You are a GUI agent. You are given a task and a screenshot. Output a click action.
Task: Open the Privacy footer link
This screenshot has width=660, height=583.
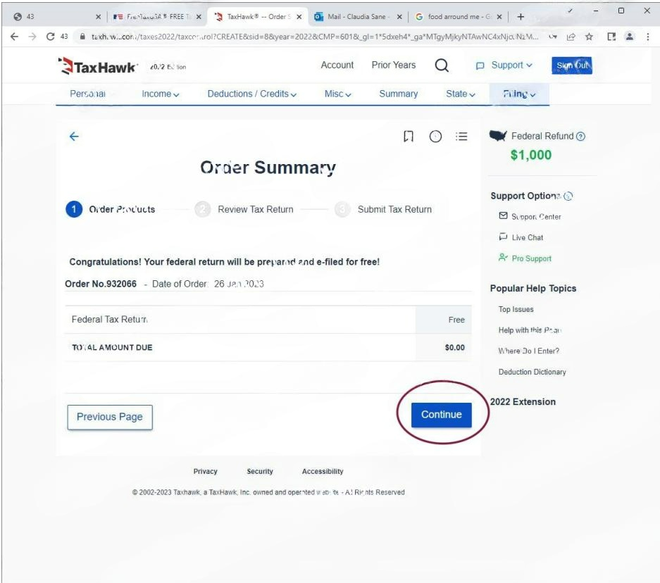coord(205,471)
